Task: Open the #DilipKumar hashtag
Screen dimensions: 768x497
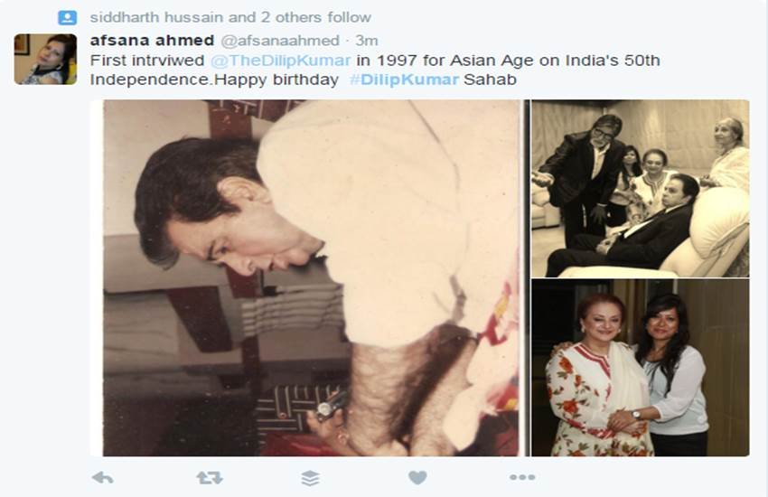Action: [405, 80]
